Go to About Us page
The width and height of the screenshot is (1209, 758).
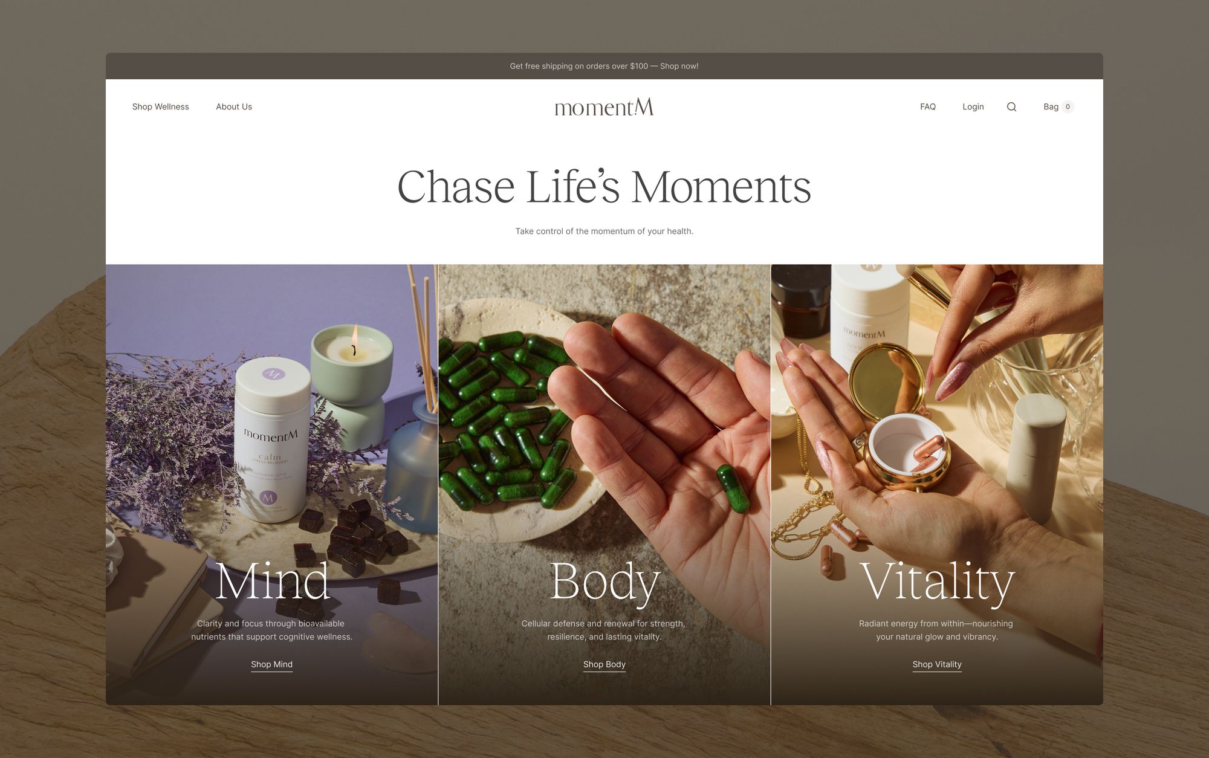coord(234,107)
